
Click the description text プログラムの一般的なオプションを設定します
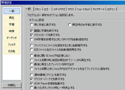tap(50, 15)
